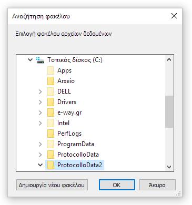The height and width of the screenshot is (205, 192).
Task: Click Δημιουργία νέου φακέλου button
Action: (x=52, y=185)
